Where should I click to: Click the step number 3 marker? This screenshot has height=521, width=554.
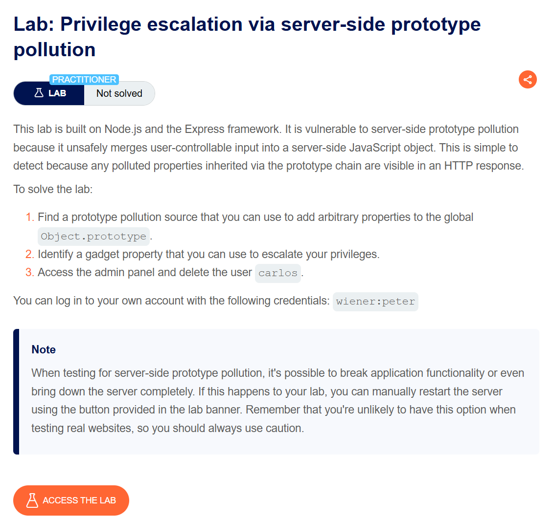(30, 273)
